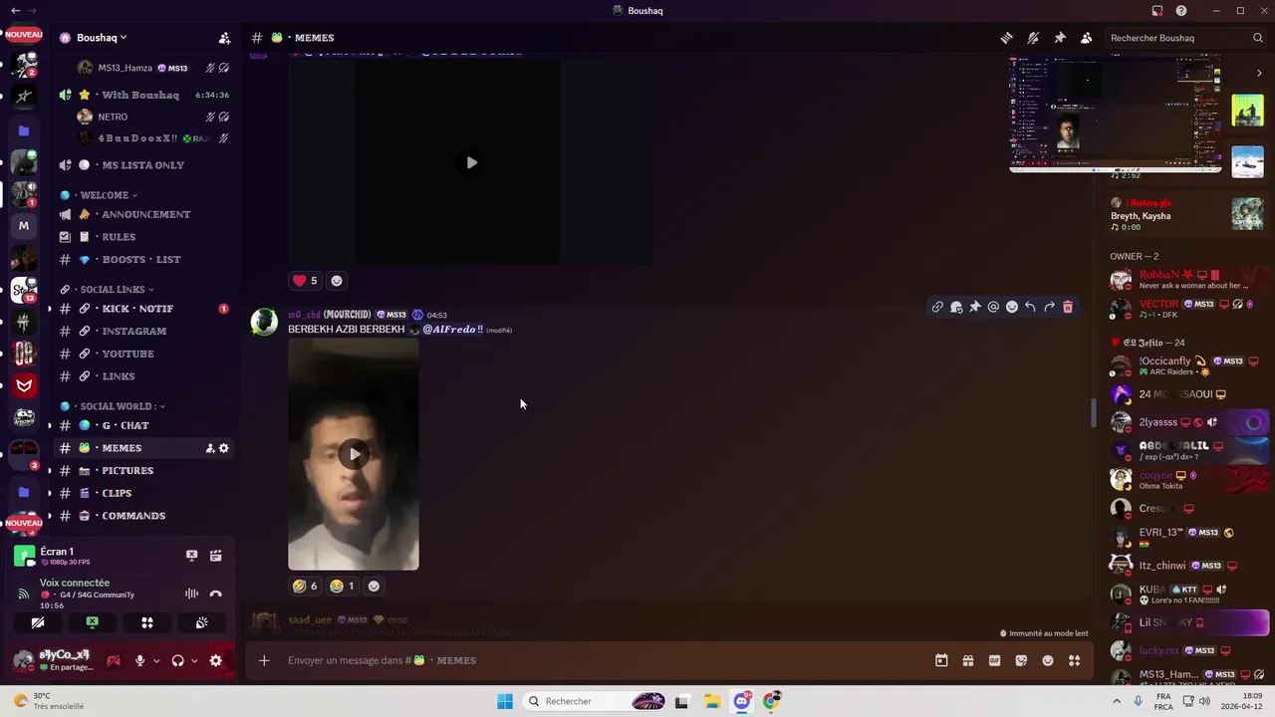This screenshot has height=717, width=1275.
Task: Copy message link from hover toolbar
Action: coord(937,307)
